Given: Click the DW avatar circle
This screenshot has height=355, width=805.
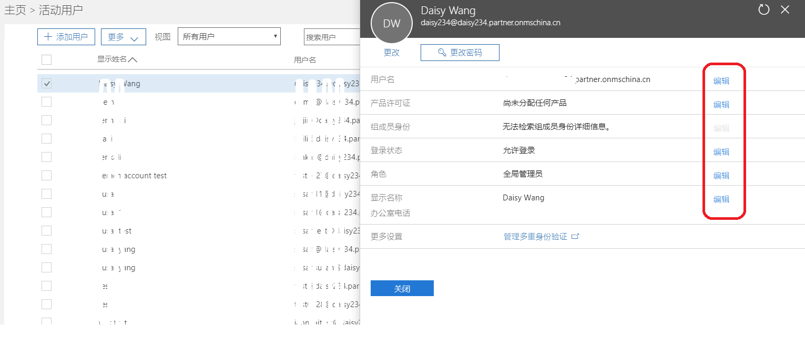Looking at the screenshot, I should coord(391,23).
